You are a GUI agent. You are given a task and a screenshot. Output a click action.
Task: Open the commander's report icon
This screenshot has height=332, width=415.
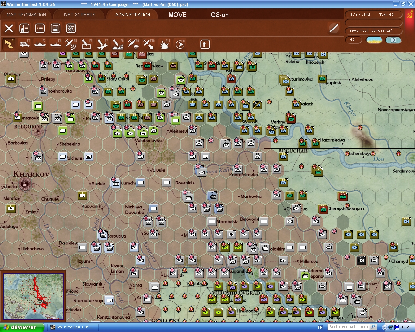[x=24, y=29]
